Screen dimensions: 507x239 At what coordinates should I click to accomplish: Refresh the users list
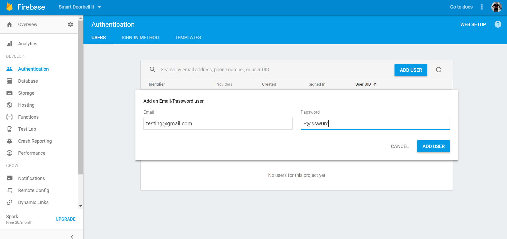click(x=438, y=70)
